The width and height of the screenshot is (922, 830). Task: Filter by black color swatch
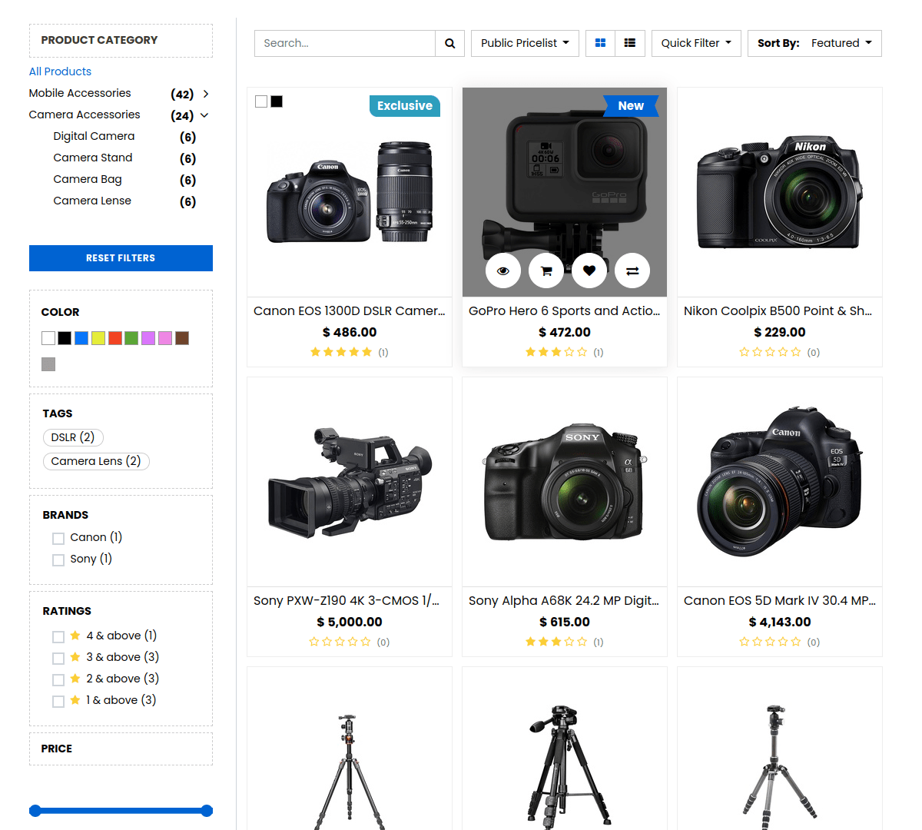click(x=65, y=338)
